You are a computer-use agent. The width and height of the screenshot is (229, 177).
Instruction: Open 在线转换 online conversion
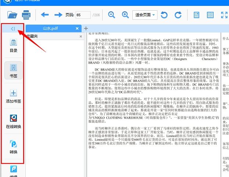[14, 122]
